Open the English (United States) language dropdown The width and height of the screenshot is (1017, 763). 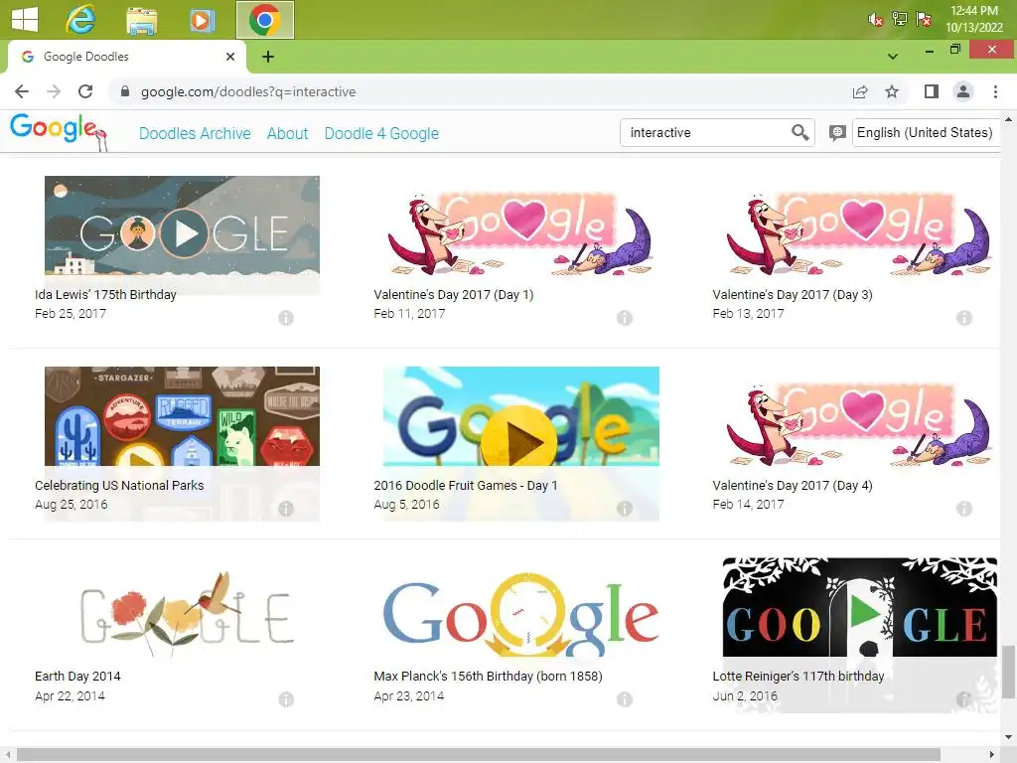[x=925, y=132]
